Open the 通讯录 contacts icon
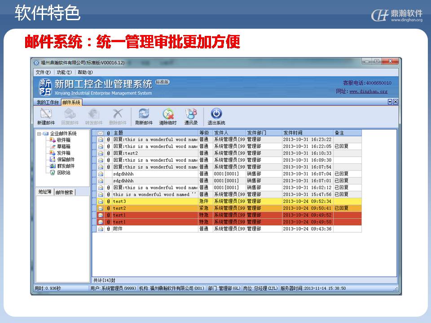The width and height of the screenshot is (431, 323). point(191,113)
